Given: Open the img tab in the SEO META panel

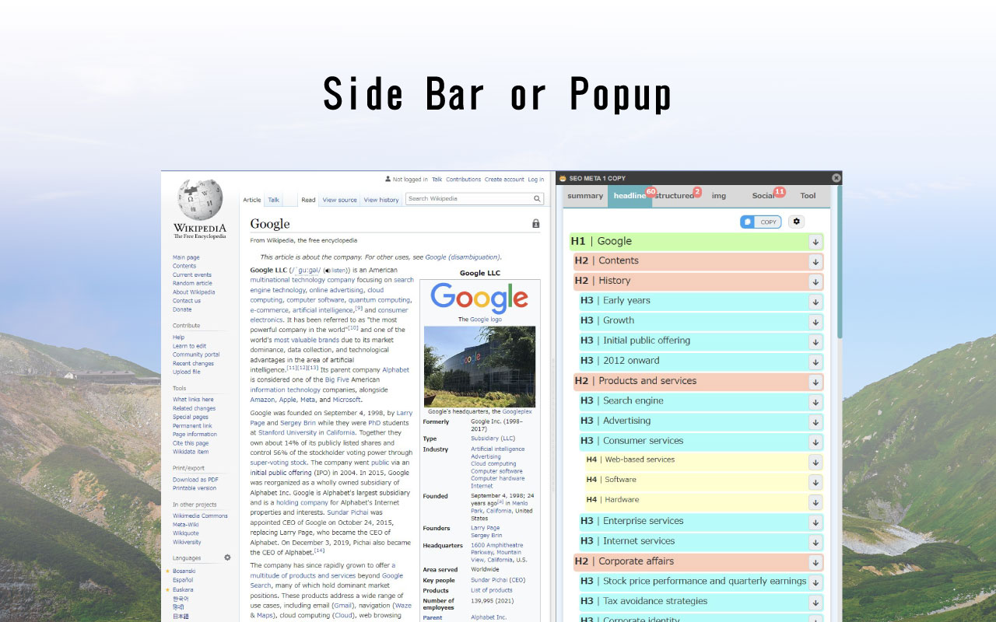Looking at the screenshot, I should coord(718,196).
